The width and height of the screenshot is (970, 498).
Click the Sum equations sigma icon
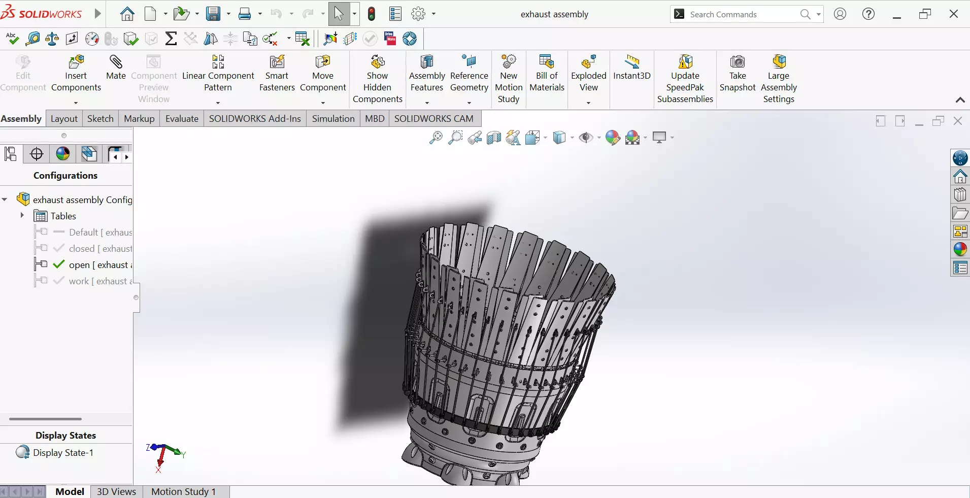pos(171,39)
